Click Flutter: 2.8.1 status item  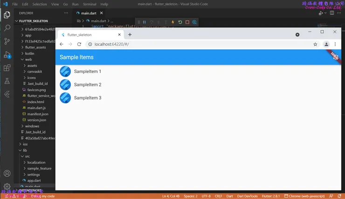click(270, 196)
